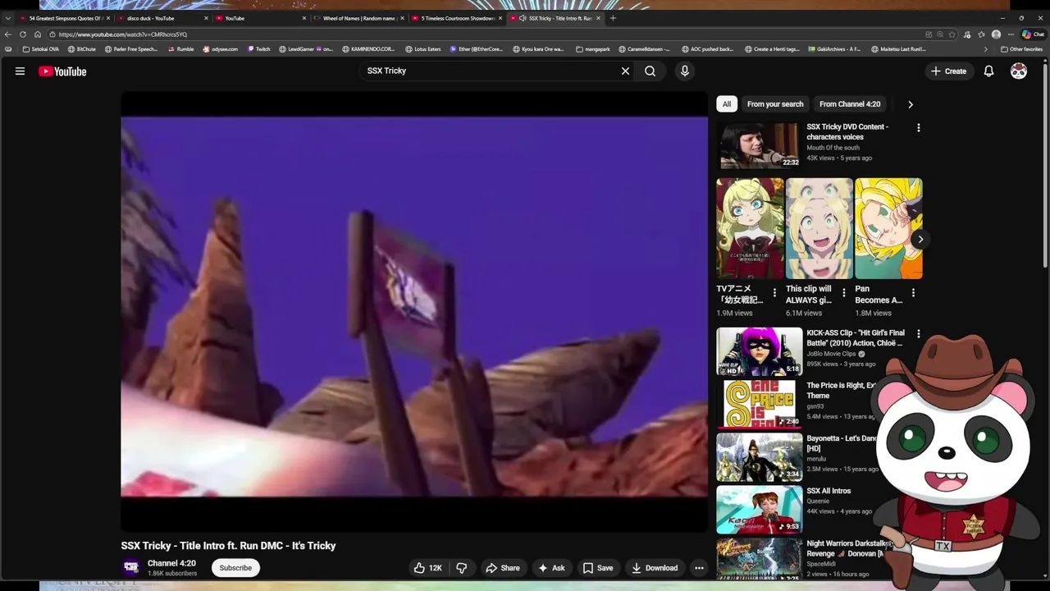Ask about this video with Ask button
Screen dimensions: 1050x591
tap(551, 568)
